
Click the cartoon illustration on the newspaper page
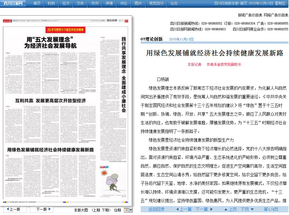point(113,182)
